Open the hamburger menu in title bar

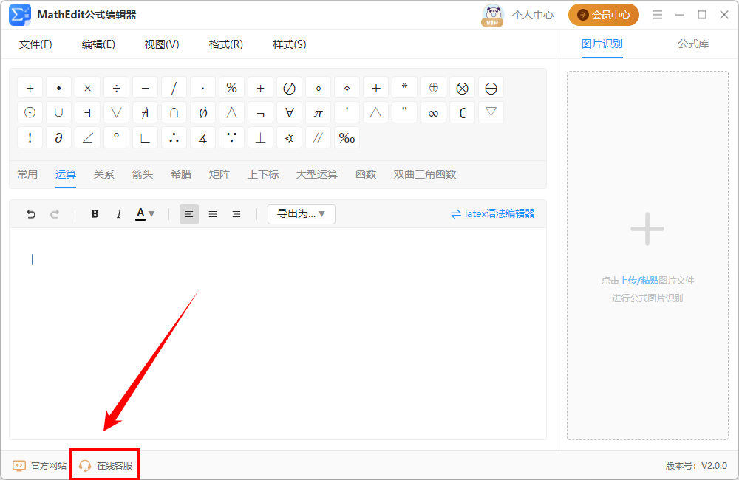coord(658,15)
